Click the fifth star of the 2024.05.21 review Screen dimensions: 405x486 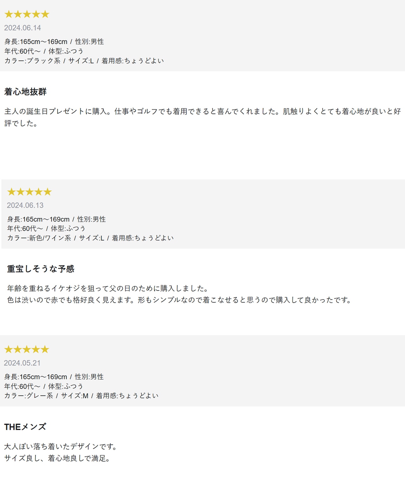point(45,349)
